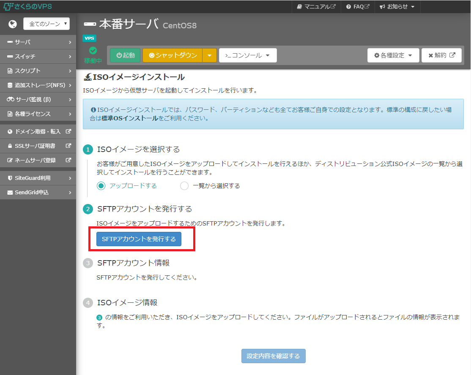The image size is (471, 375).
Task: Click the globe zone icon
Action: 12,24
